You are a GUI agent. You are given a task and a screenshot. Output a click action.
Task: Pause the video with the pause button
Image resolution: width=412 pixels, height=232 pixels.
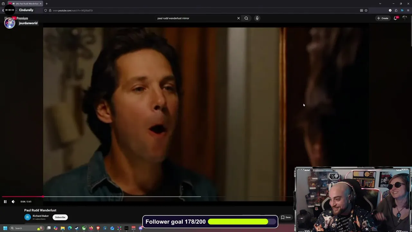pos(5,202)
